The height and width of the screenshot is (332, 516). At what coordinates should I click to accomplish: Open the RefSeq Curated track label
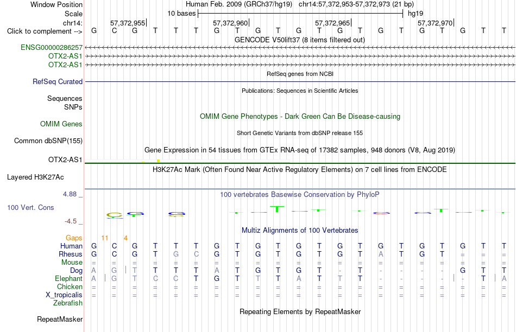[58, 81]
